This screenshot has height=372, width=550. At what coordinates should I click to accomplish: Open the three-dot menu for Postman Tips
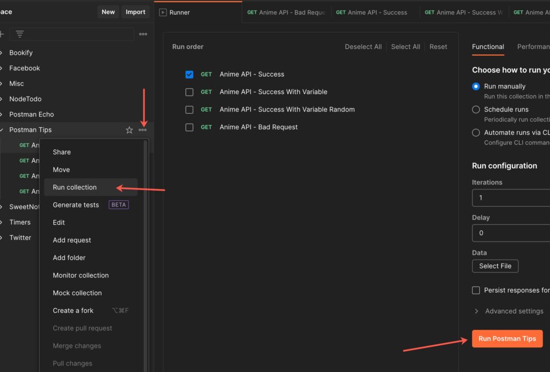(142, 130)
